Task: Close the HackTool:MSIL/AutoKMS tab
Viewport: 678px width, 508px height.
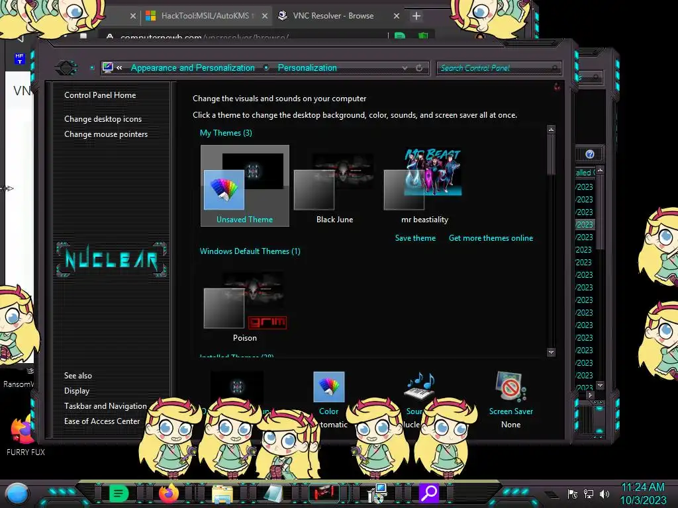Action: pyautogui.click(x=265, y=16)
